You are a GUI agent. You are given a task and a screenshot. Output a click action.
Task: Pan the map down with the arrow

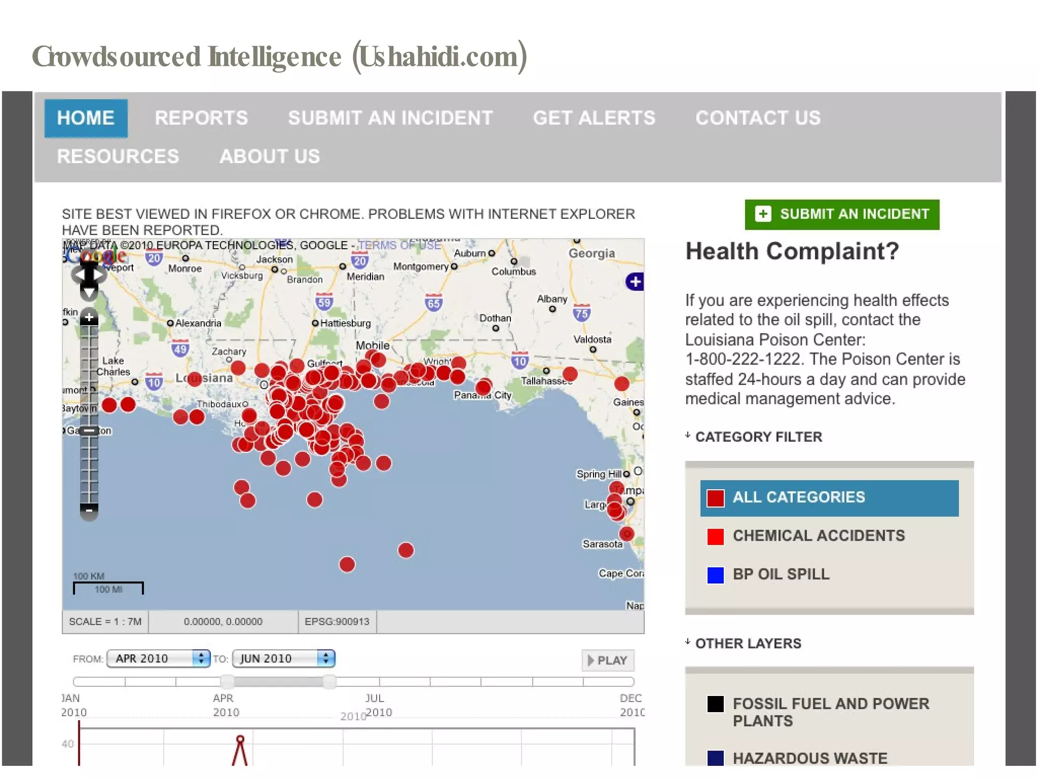coord(89,292)
